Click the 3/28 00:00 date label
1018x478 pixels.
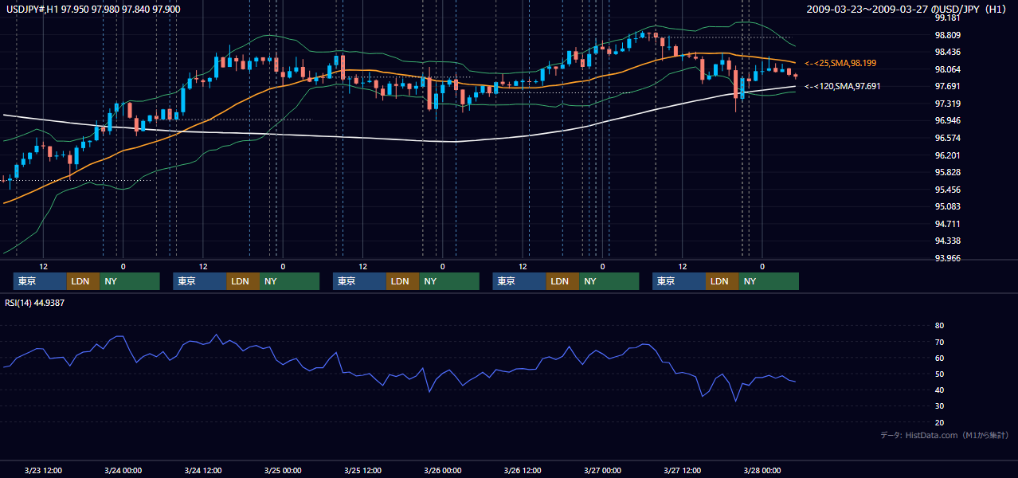(x=762, y=470)
